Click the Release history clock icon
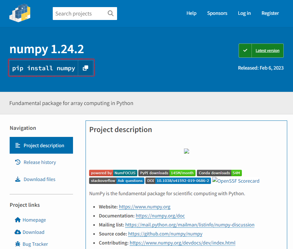Screen dimensions: 293x249 click(18, 162)
